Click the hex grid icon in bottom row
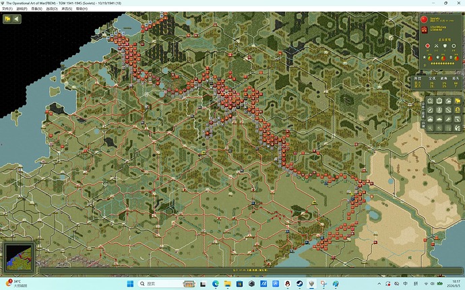This screenshot has width=465, height=290. (448, 129)
